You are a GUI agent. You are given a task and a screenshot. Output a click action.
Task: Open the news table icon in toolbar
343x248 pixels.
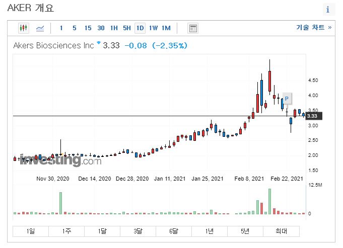pos(193,28)
